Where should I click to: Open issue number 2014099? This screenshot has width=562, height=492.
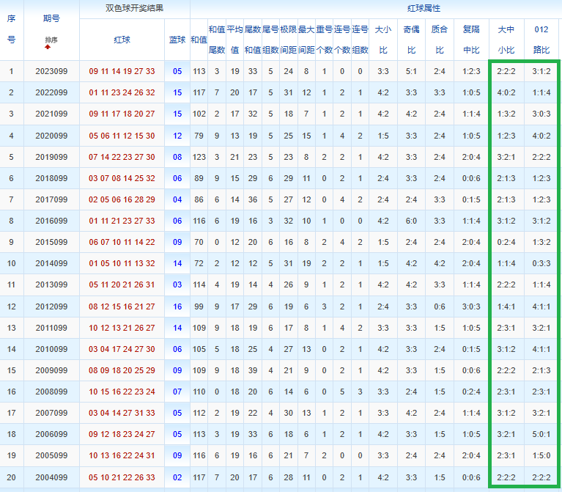point(51,263)
